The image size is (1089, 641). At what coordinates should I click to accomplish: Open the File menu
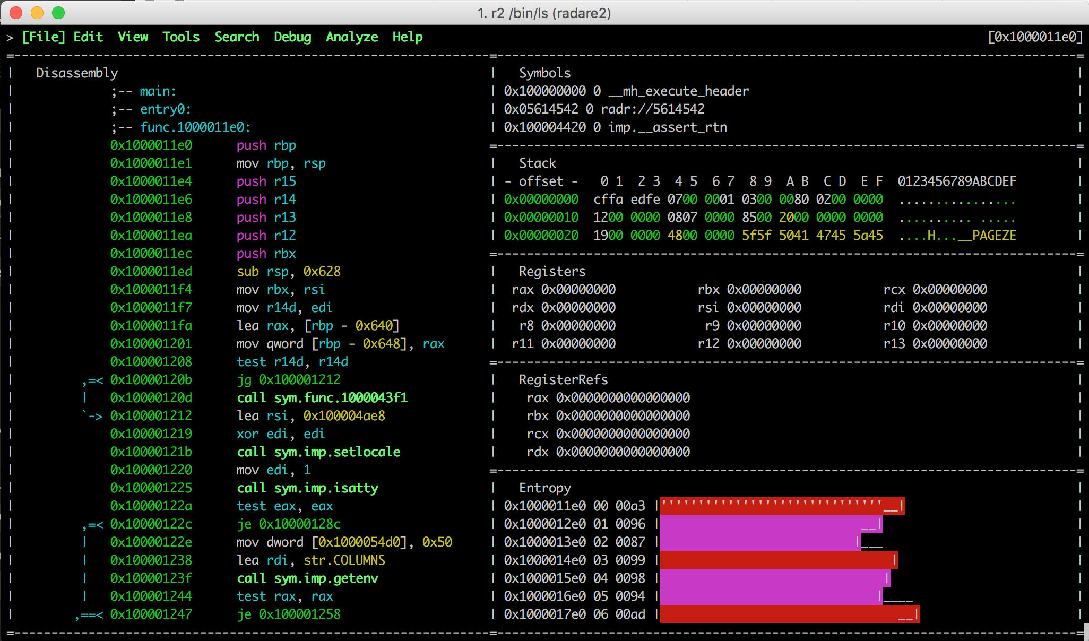tap(44, 37)
